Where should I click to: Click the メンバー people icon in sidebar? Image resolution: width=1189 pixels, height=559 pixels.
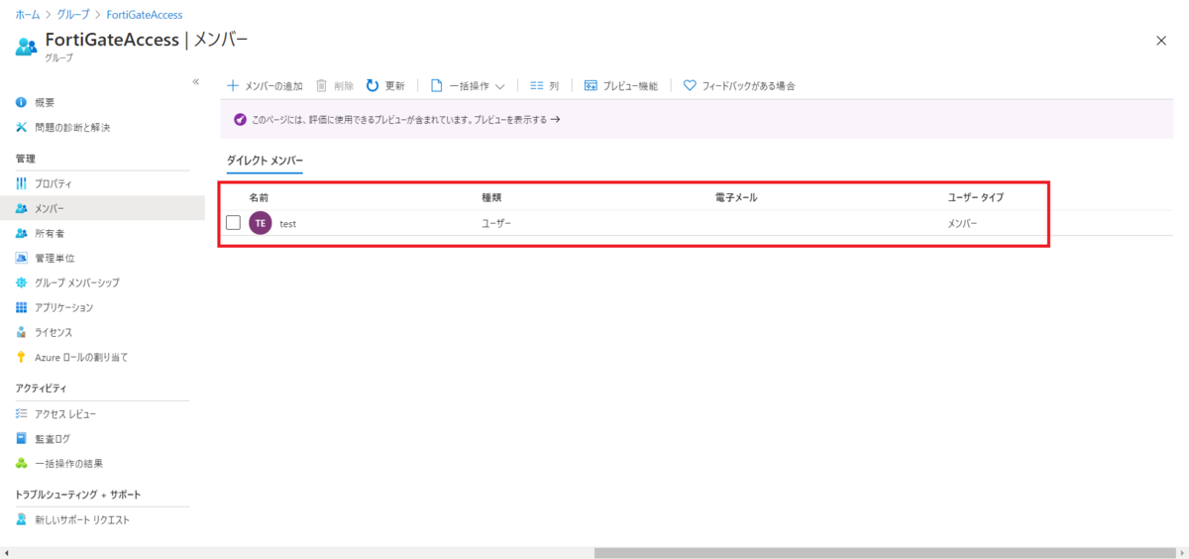pyautogui.click(x=22, y=208)
